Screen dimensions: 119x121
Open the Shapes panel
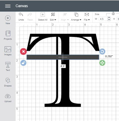point(8,82)
